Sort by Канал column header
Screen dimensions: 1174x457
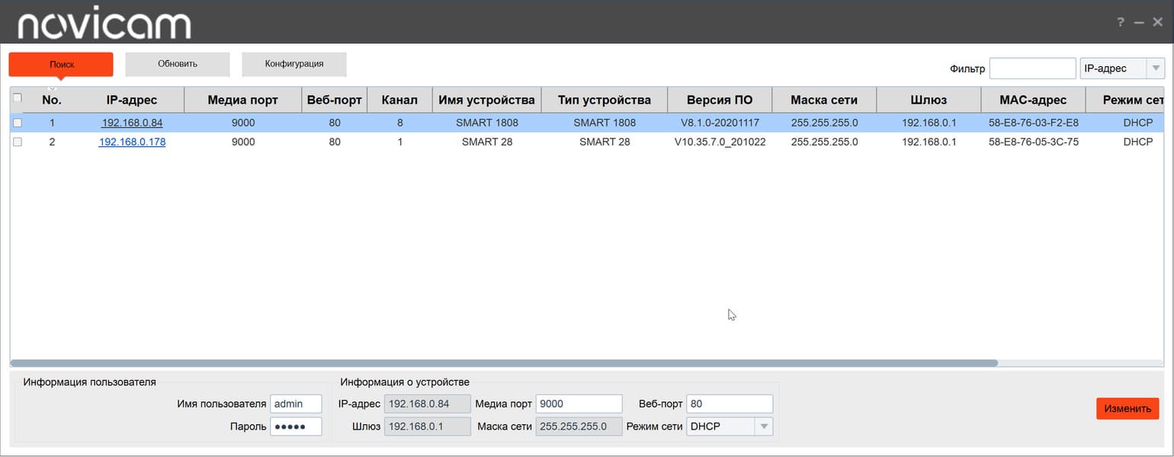(x=399, y=100)
